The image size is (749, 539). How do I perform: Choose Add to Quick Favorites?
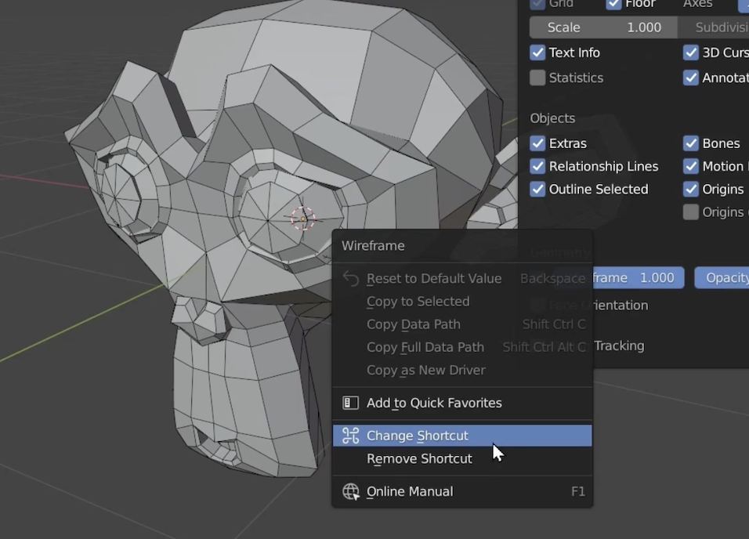point(462,403)
